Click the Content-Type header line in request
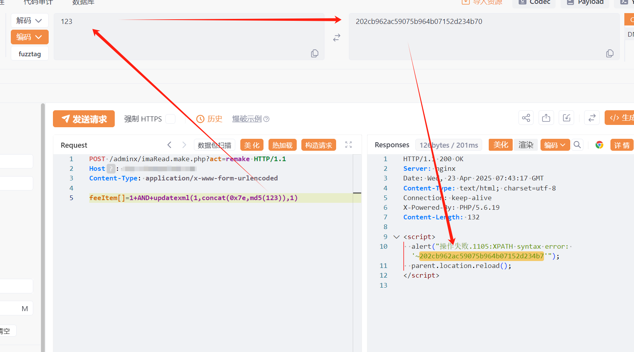 (x=184, y=178)
